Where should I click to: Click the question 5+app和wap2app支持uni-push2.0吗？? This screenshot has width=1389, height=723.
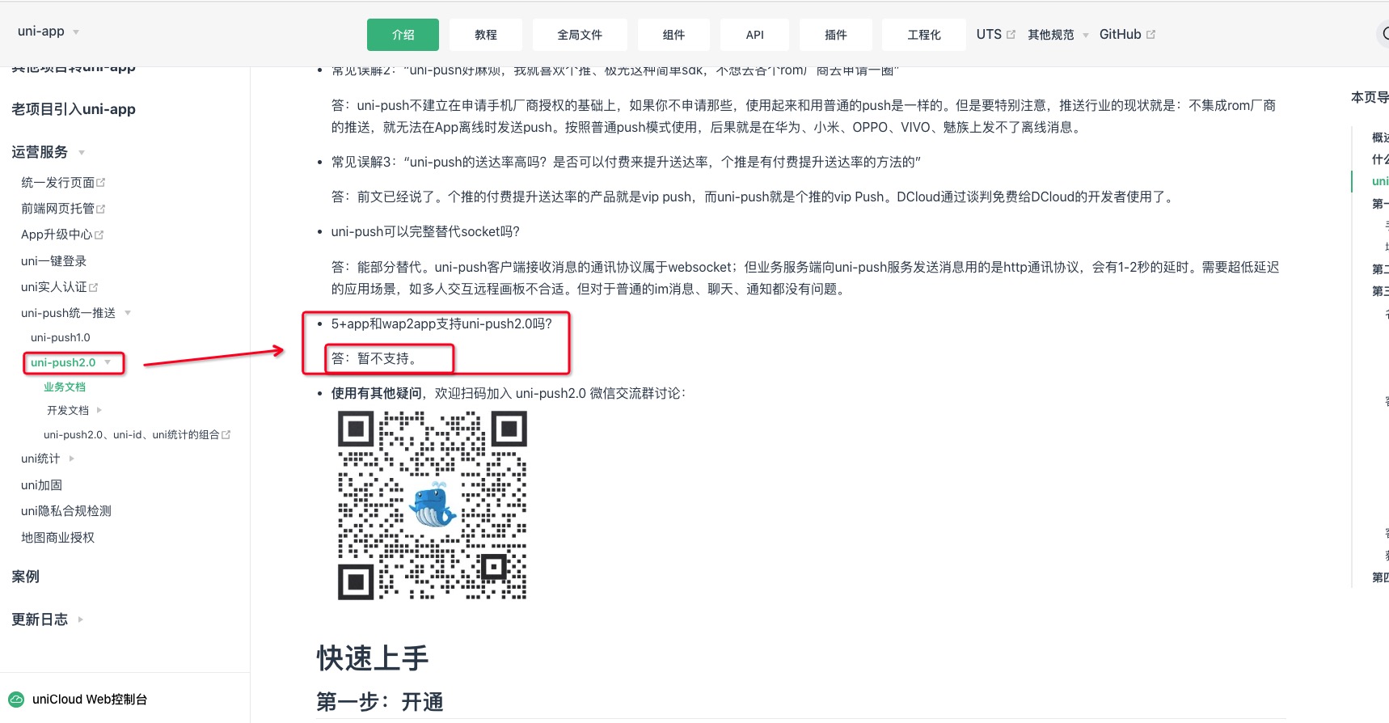(441, 324)
